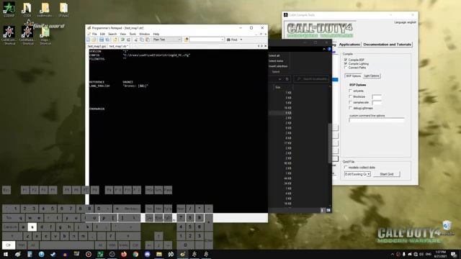The height and width of the screenshot is (259, 461).
Task: Click Programmer's Notepad taskbar icon
Action: click(182, 254)
